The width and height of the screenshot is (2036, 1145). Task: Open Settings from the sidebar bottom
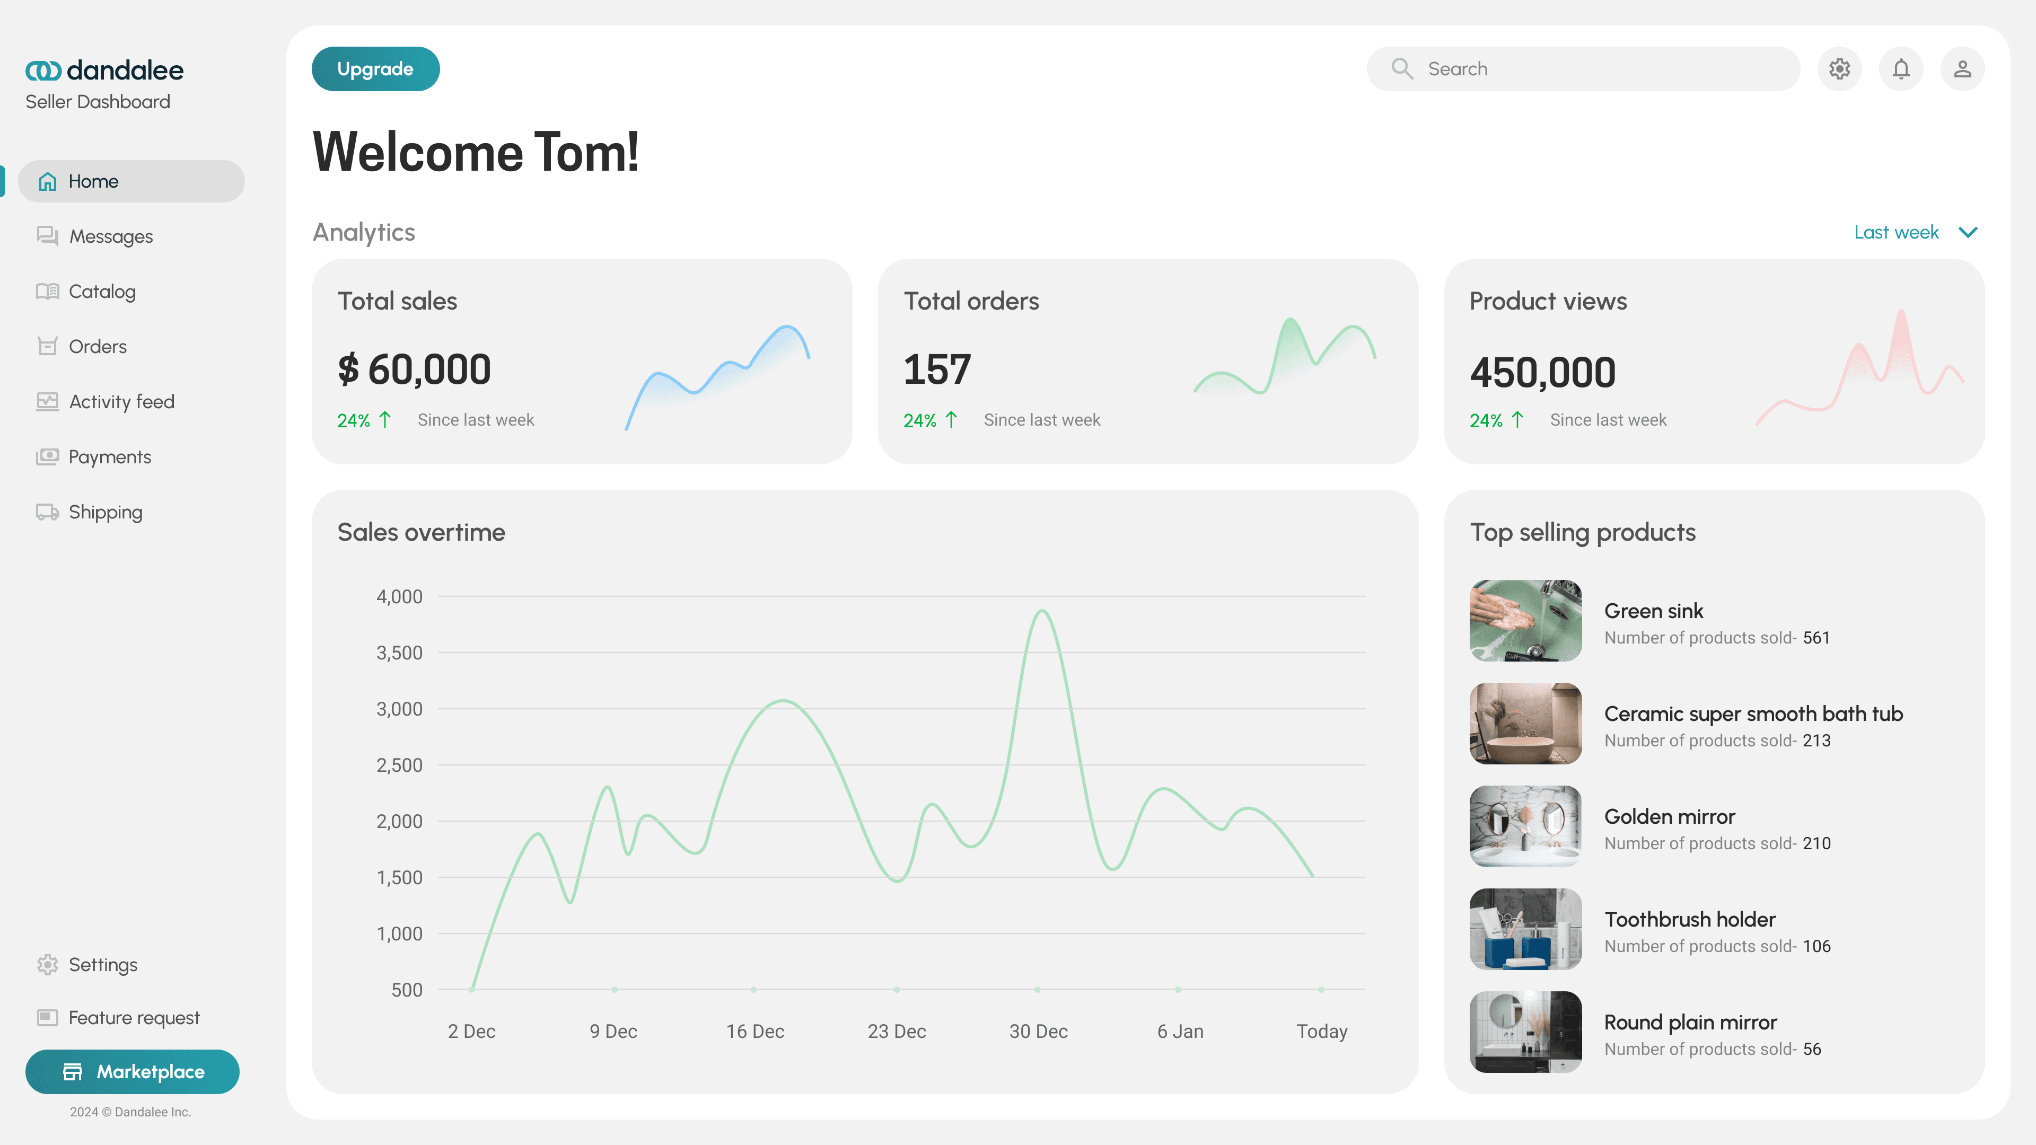tap(103, 965)
